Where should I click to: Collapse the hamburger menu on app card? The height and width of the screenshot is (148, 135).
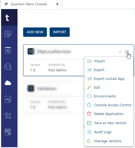click(127, 52)
